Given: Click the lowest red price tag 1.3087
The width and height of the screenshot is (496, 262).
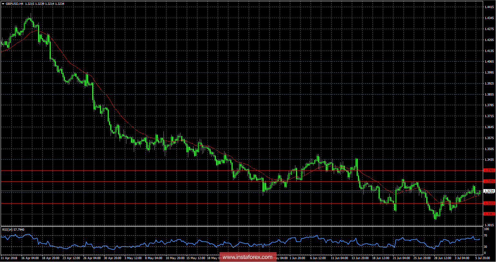Looking at the screenshot, I should point(489,214).
